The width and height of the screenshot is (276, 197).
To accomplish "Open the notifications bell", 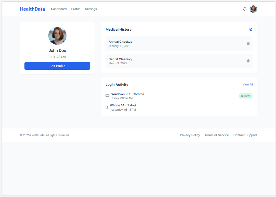I will [x=245, y=9].
